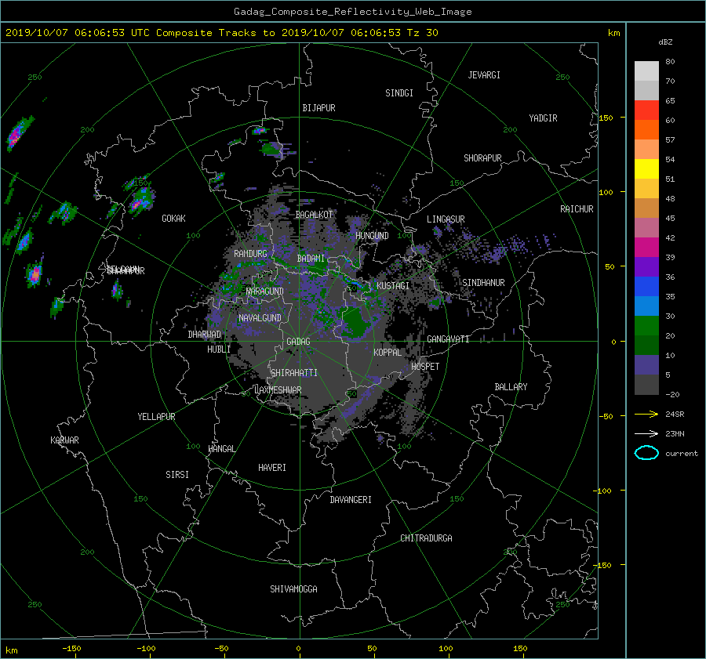706x659 pixels.
Task: Click the BADAMI city label
Action: tap(311, 259)
